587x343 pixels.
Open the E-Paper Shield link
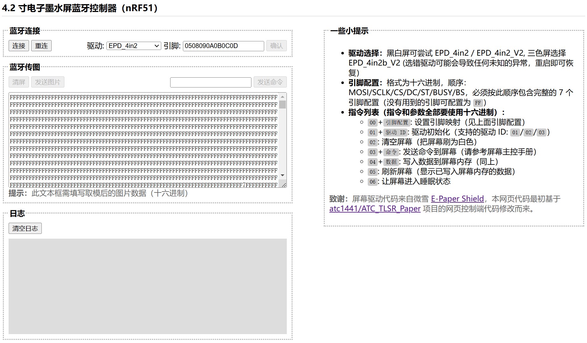point(457,199)
